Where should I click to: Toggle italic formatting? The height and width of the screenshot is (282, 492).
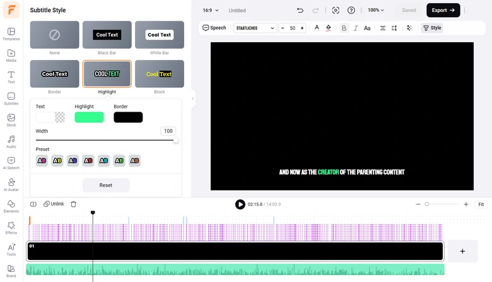tap(356, 28)
